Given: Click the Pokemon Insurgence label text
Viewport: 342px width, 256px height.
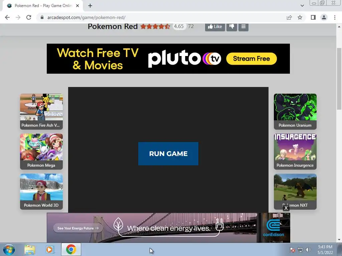Looking at the screenshot, I should point(295,165).
